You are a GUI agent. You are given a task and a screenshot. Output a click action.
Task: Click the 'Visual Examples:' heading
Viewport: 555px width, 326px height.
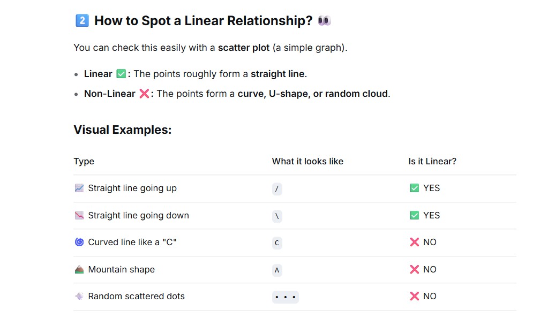point(123,130)
